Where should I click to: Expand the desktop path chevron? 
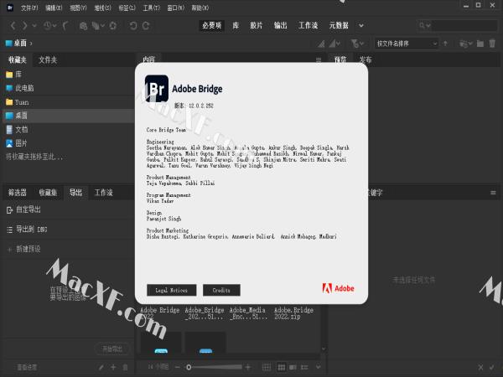[31, 44]
